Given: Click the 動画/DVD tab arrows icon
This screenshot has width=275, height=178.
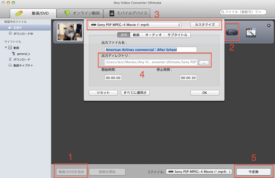Looking at the screenshot, I should 19,13.
